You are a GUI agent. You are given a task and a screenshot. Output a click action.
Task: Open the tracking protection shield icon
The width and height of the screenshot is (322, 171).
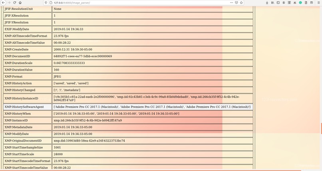click(46, 3)
